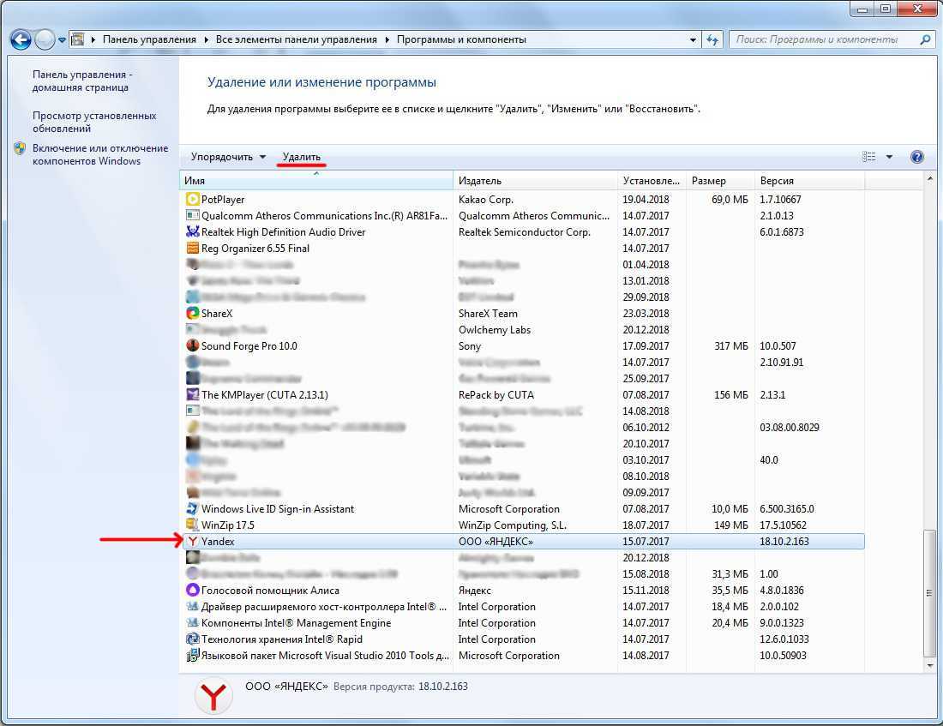Click the Удалить toolbar button
Screen dimensions: 943x726
coord(301,157)
